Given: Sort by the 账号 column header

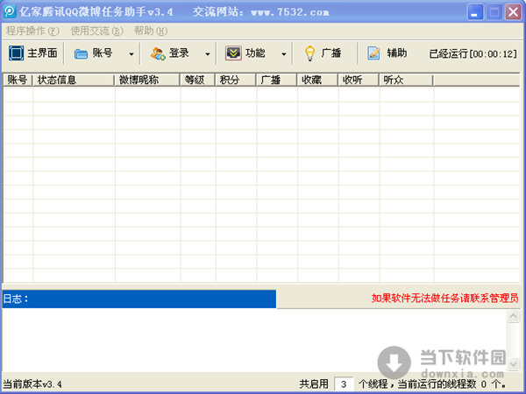Looking at the screenshot, I should 18,80.
